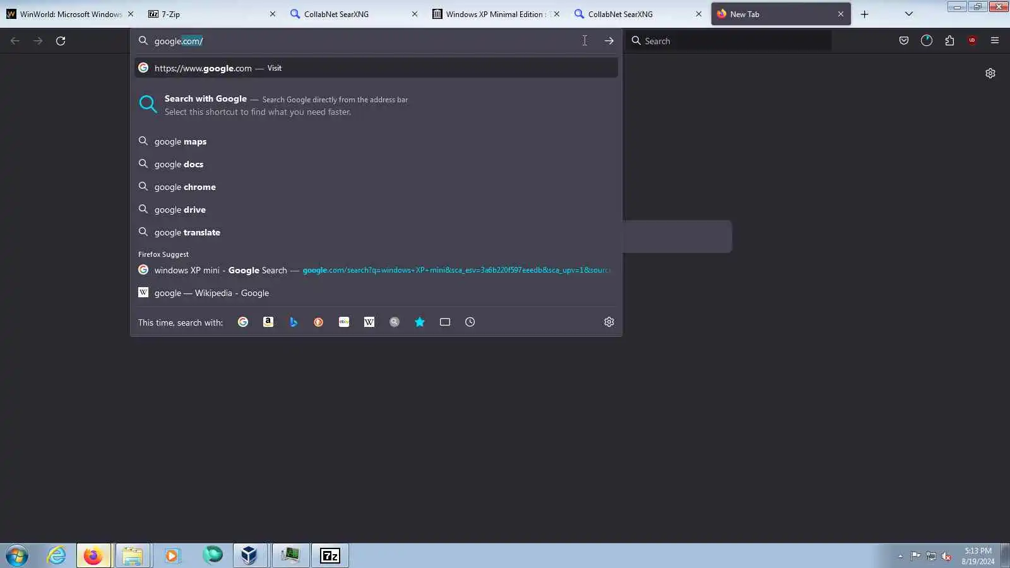Launch Internet Explorer from the taskbar

pyautogui.click(x=57, y=555)
